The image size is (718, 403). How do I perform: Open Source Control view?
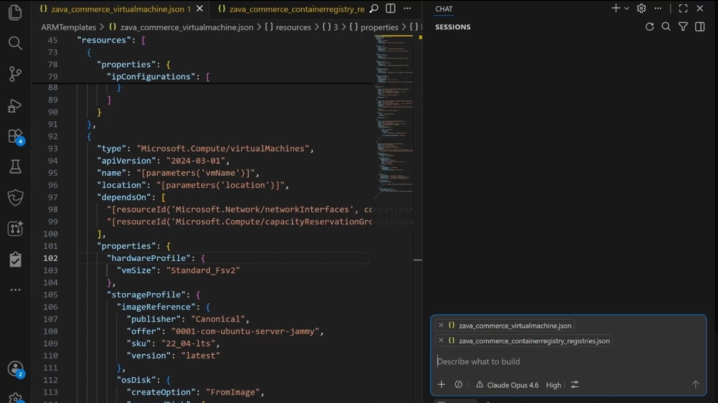[x=15, y=74]
